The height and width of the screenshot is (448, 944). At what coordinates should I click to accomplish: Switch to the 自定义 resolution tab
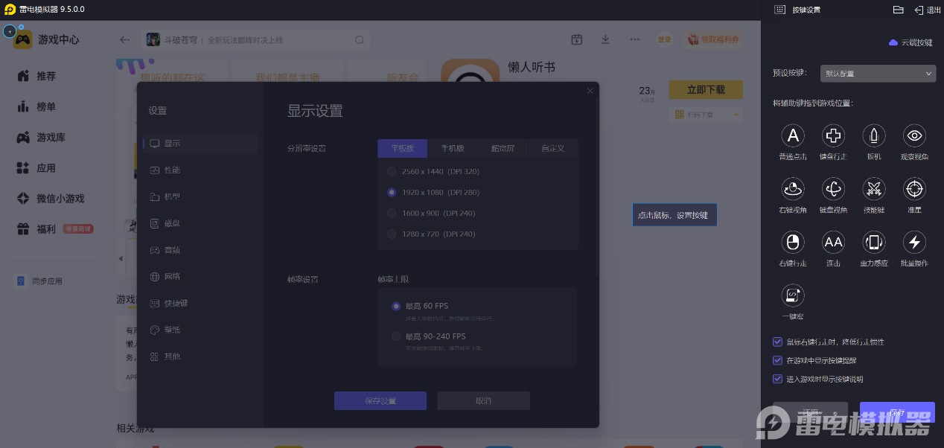coord(553,148)
